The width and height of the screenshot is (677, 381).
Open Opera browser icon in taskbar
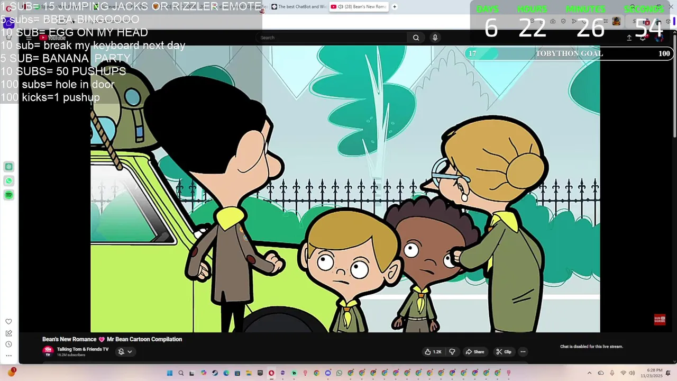pyautogui.click(x=271, y=373)
